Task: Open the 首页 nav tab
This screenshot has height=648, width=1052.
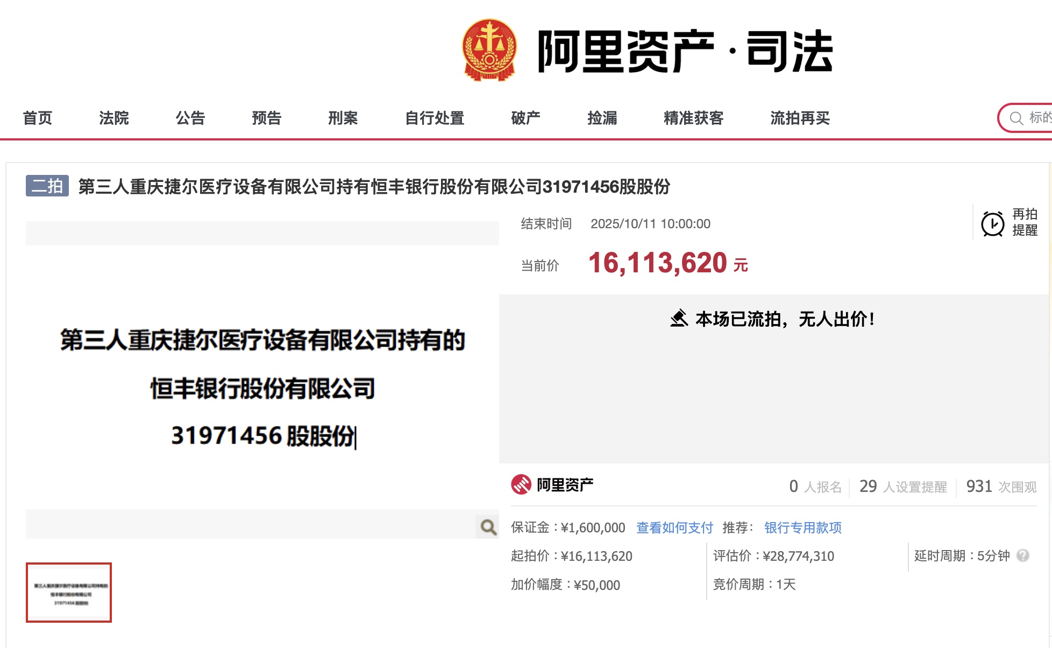Action: click(x=37, y=118)
